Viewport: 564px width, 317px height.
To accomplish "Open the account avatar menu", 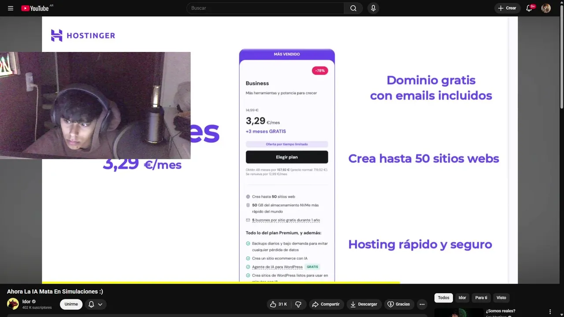I will tap(546, 8).
